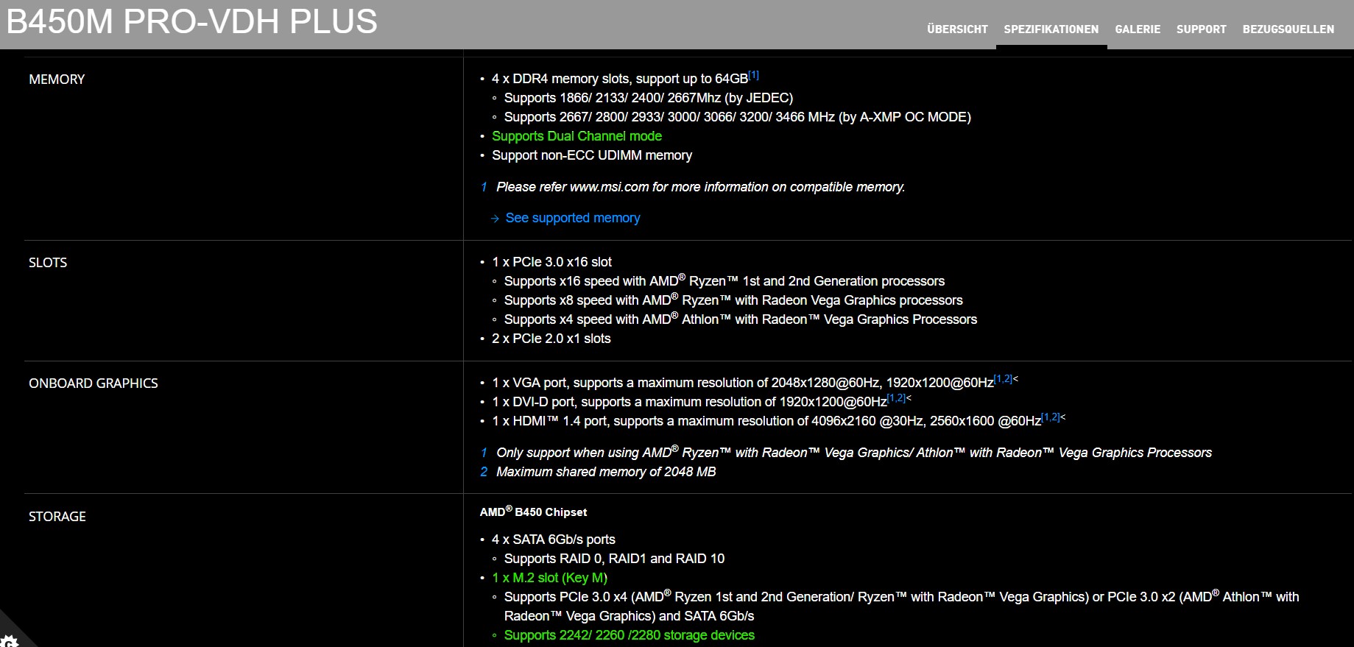1354x647 pixels.
Task: Click green 'Supports 2242/ 2260 /2280 storage devices'
Action: click(630, 635)
